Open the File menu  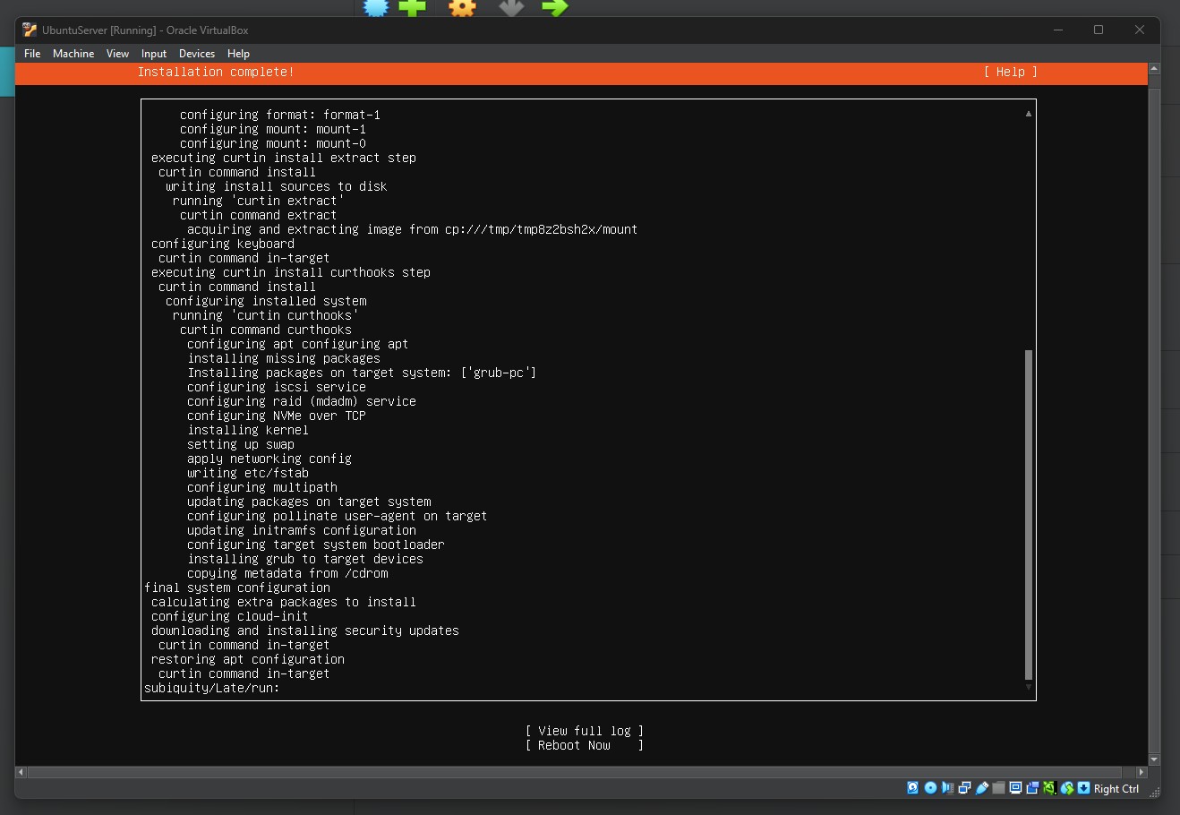click(32, 54)
